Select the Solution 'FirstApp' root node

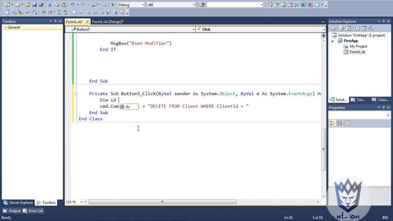click(361, 36)
